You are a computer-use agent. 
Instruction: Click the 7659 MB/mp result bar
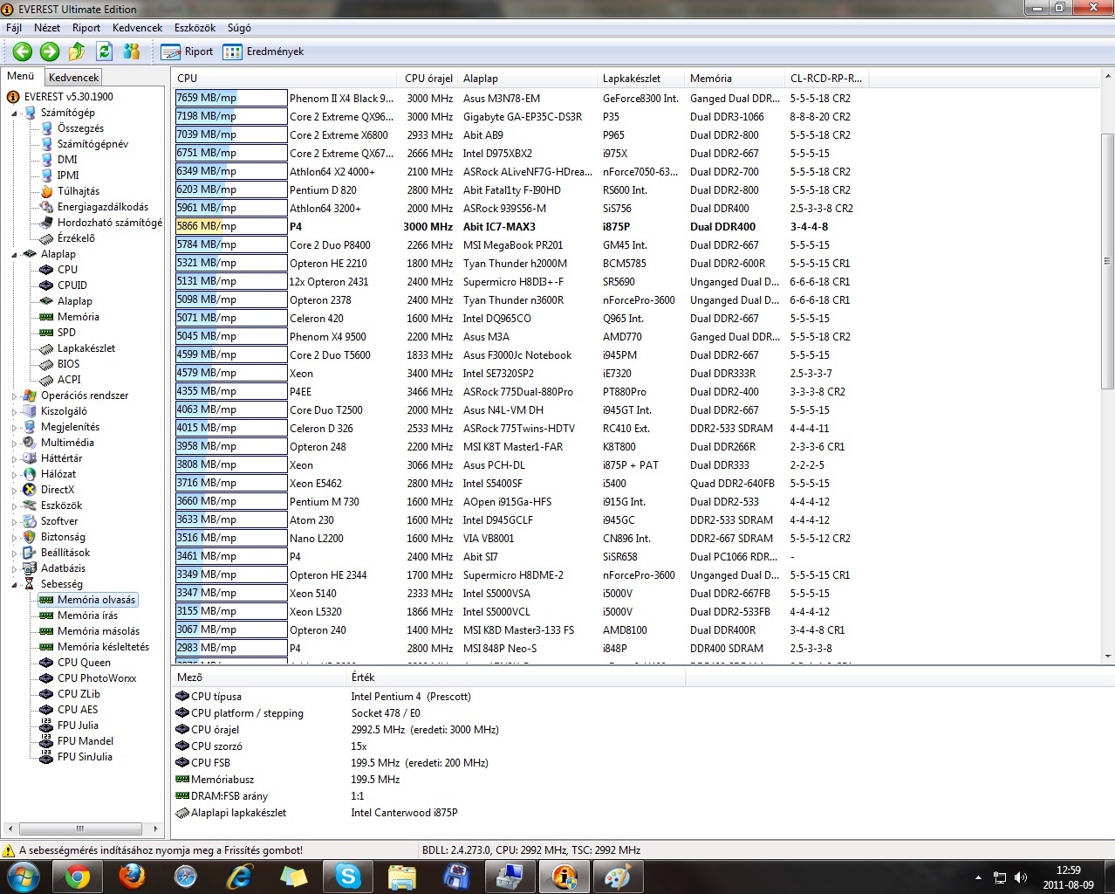(x=231, y=98)
